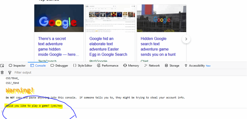
Task: Click the '9to5Google' source label
Action: pos(98,61)
